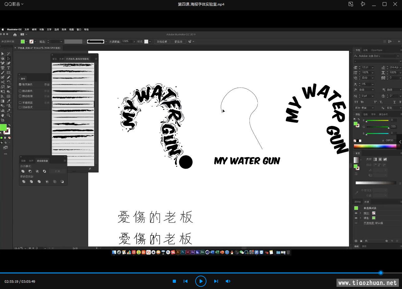The width and height of the screenshot is (402, 289).
Task: Open font family dropdown Adobe 宋体 Std L
Action: 398,56
